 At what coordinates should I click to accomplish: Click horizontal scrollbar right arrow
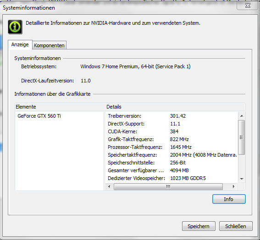(234, 187)
